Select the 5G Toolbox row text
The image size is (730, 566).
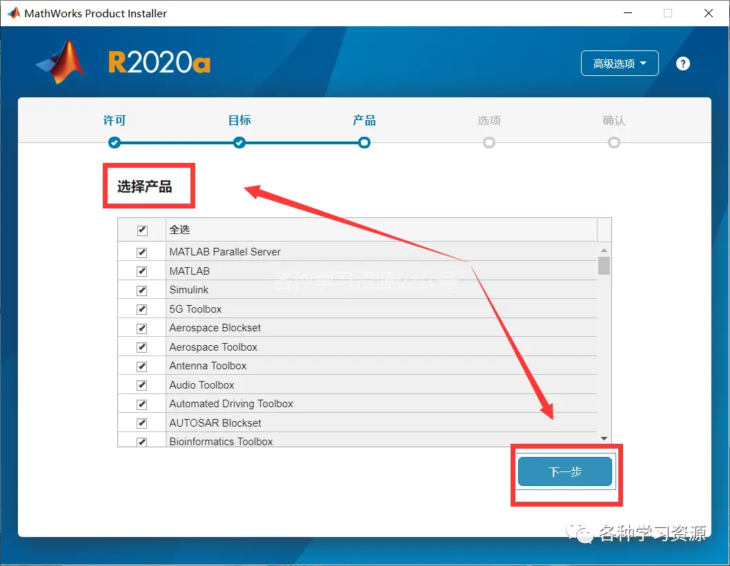pyautogui.click(x=195, y=309)
